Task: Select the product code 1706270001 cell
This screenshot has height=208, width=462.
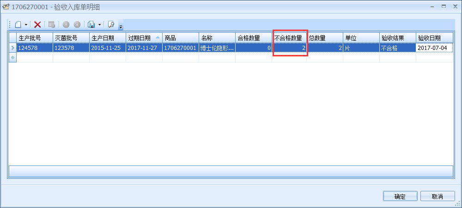Action: tap(181, 48)
